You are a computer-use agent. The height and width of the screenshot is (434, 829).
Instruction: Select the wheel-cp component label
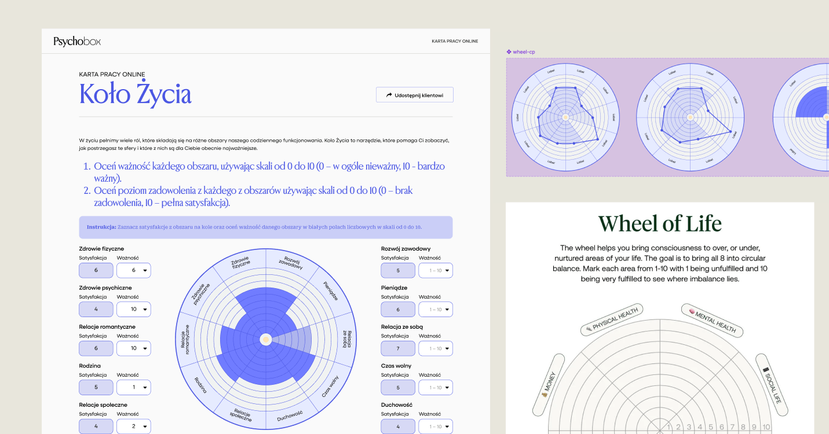pos(524,52)
